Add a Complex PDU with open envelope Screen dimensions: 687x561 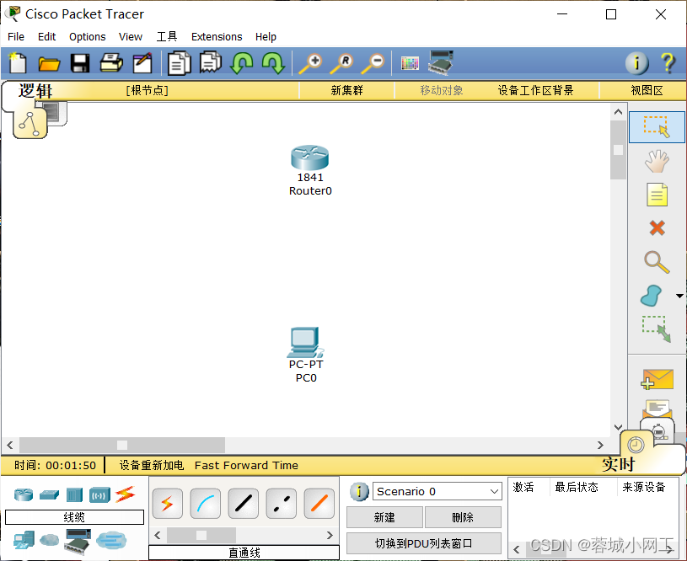point(657,409)
